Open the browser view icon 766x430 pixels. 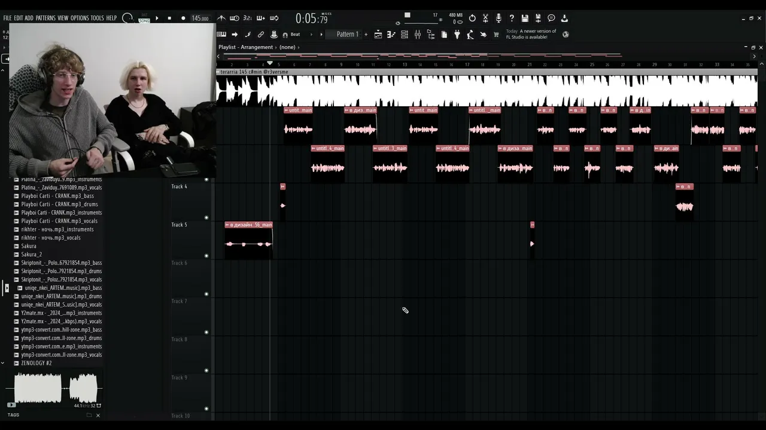pos(431,35)
